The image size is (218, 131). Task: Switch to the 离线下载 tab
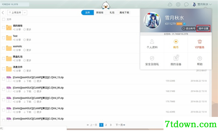click(124, 13)
